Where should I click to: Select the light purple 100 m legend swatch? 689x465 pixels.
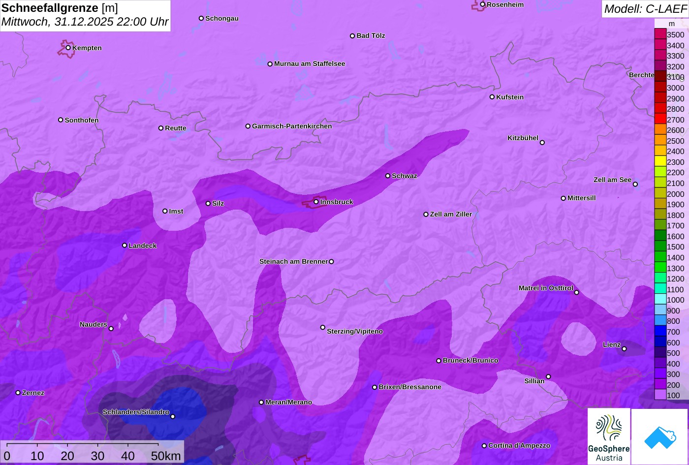[x=660, y=395]
